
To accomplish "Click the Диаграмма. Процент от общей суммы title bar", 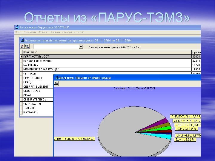I will click(127, 78).
